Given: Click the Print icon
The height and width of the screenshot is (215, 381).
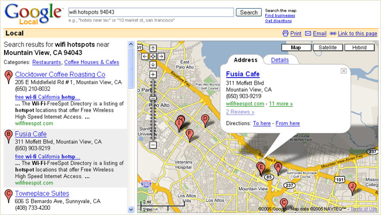Looking at the screenshot, I should point(285,33).
